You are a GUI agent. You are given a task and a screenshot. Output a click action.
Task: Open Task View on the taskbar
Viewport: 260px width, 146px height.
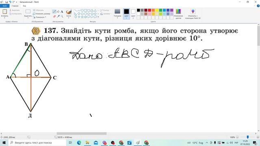click(70, 142)
